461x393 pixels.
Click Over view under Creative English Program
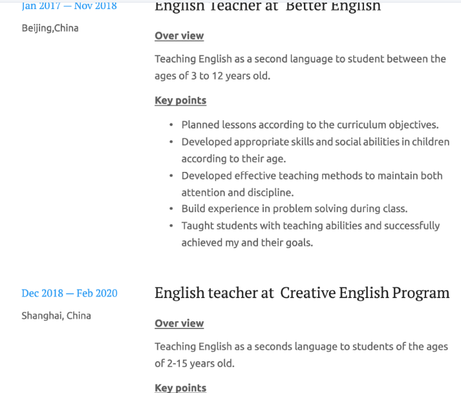pos(179,323)
